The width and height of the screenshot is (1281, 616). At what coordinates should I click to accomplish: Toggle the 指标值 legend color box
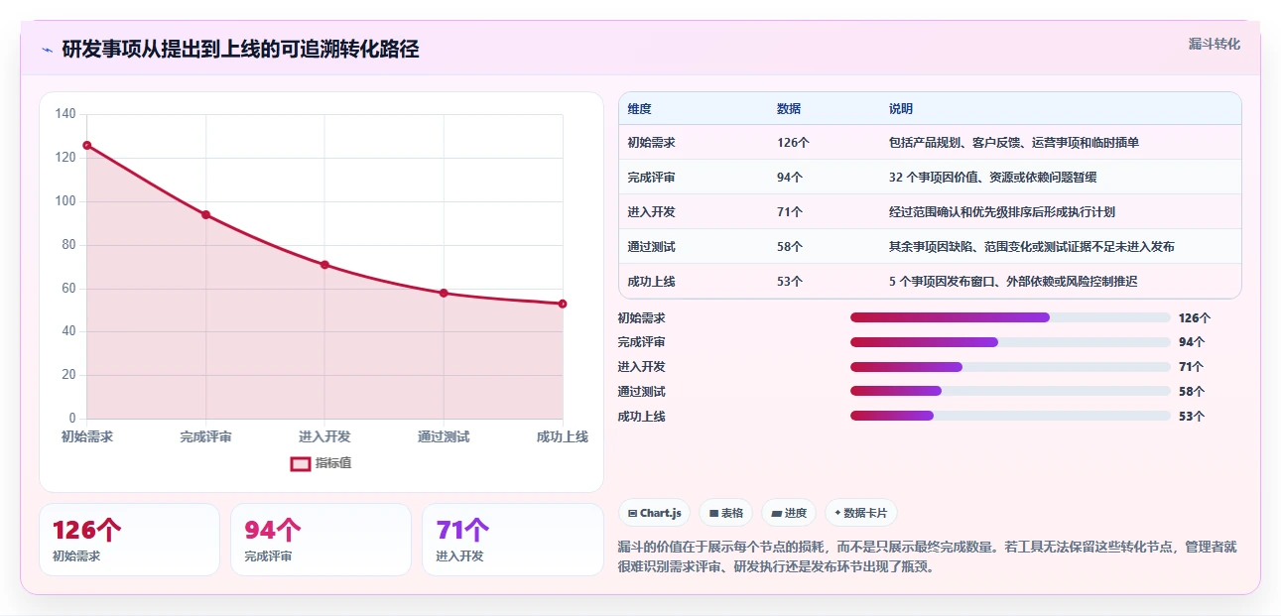pos(301,463)
